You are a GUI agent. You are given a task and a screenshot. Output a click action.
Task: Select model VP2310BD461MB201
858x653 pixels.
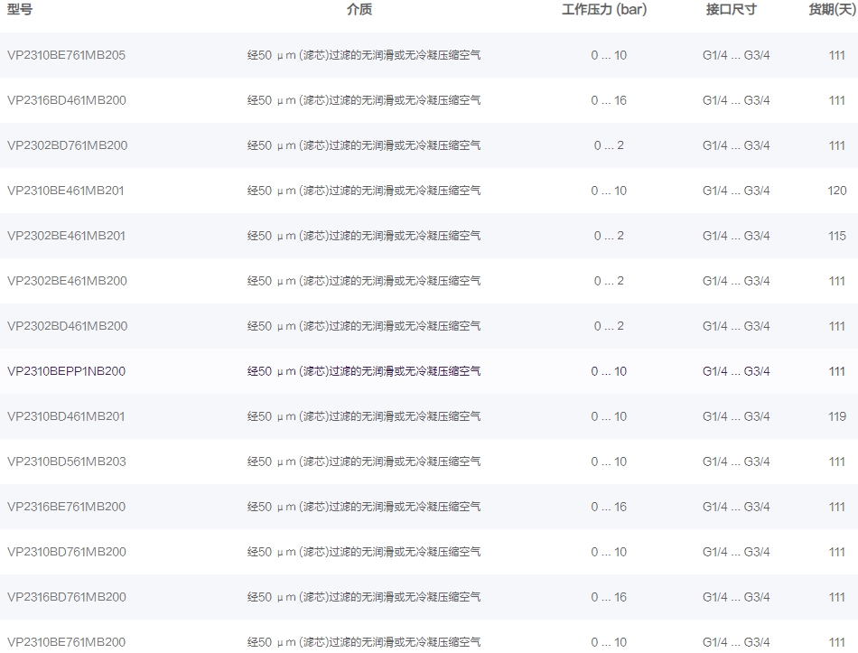click(66, 416)
